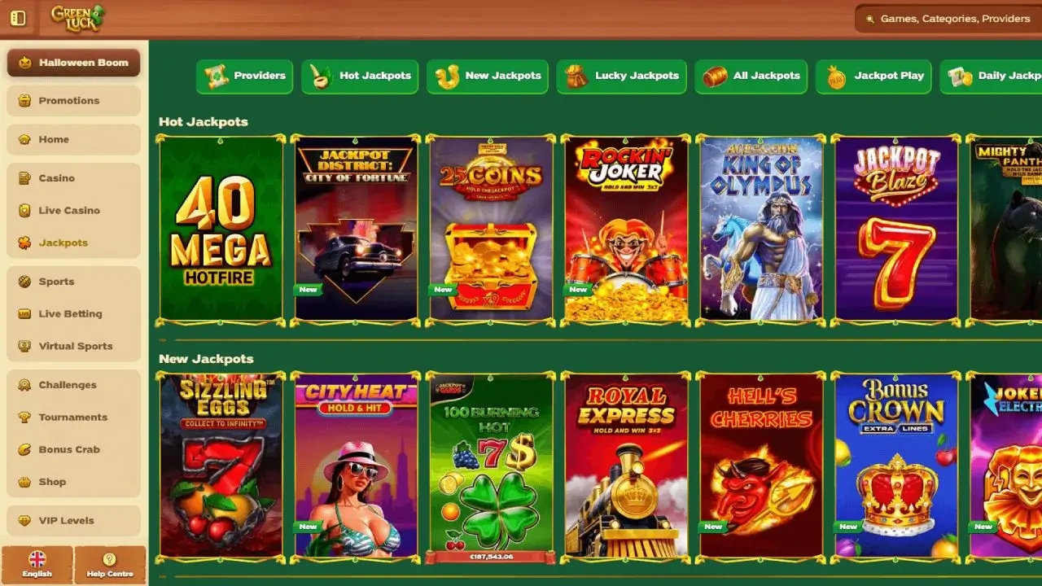Select the Daily Jackpots category tab

click(992, 77)
